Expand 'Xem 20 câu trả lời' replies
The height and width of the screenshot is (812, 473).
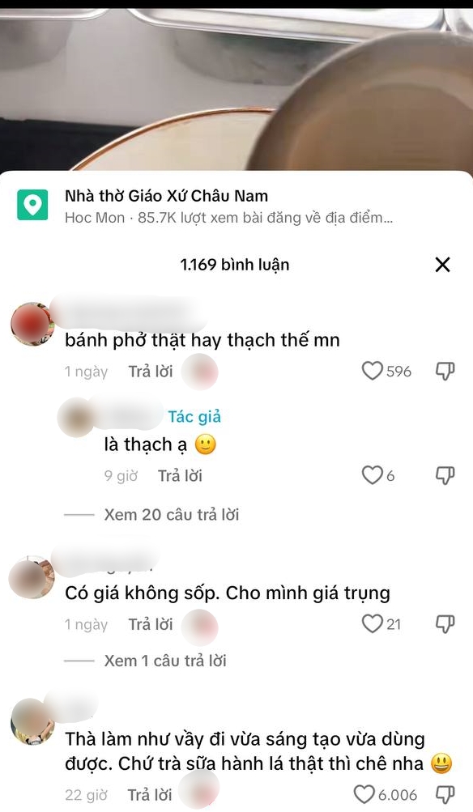click(x=172, y=515)
